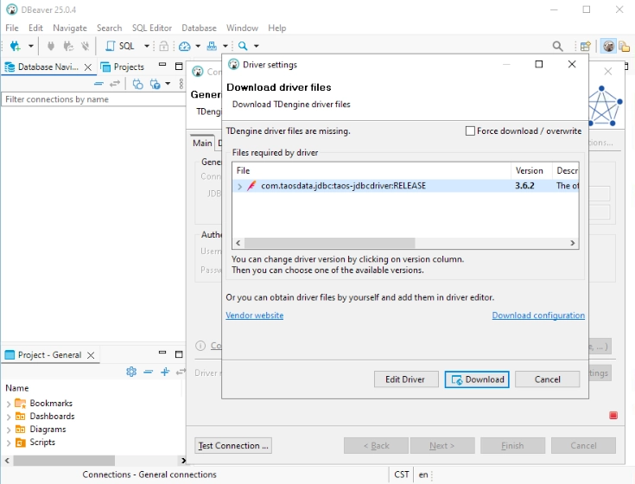Click the new connection icon in Navigator toolbar
The height and width of the screenshot is (484, 635).
pyautogui.click(x=156, y=84)
